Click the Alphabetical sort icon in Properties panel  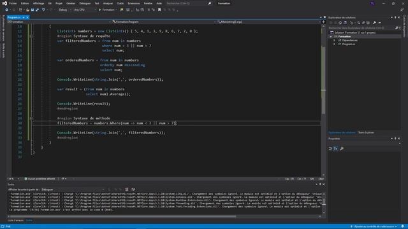(x=336, y=149)
